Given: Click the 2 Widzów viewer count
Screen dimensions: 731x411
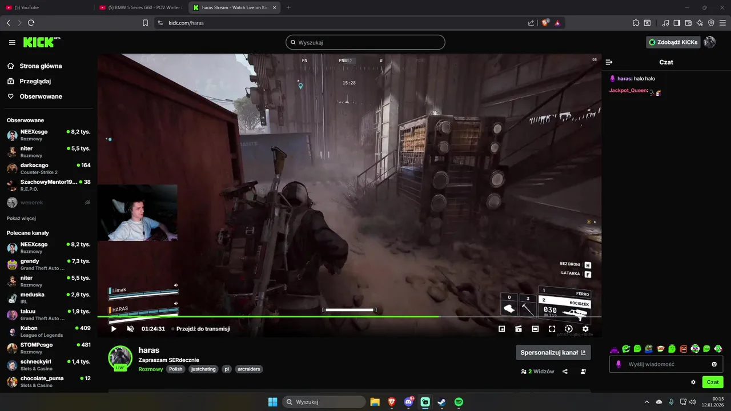Looking at the screenshot, I should (537, 372).
